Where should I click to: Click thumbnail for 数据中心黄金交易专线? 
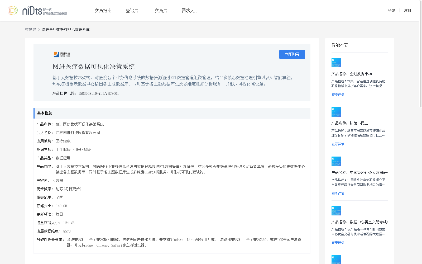point(336,211)
